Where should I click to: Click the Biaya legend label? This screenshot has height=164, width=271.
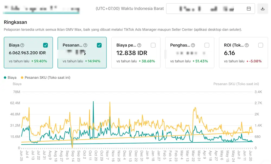12,78
